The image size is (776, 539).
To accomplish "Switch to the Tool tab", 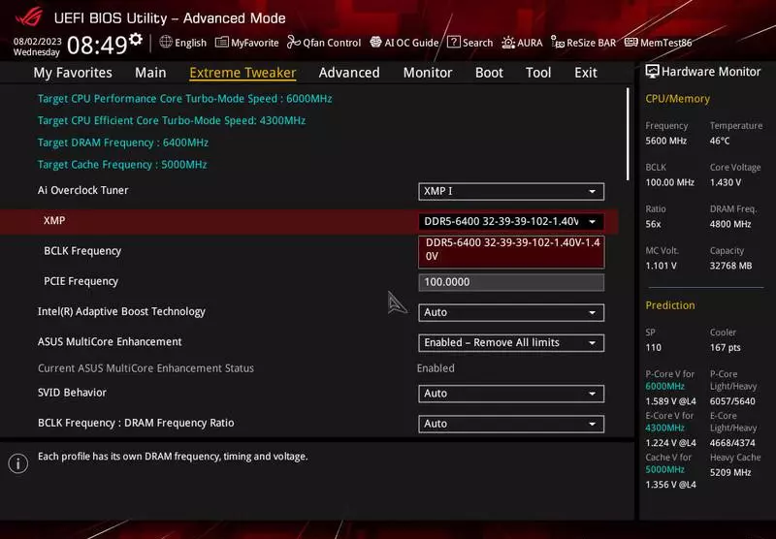I will click(x=538, y=73).
